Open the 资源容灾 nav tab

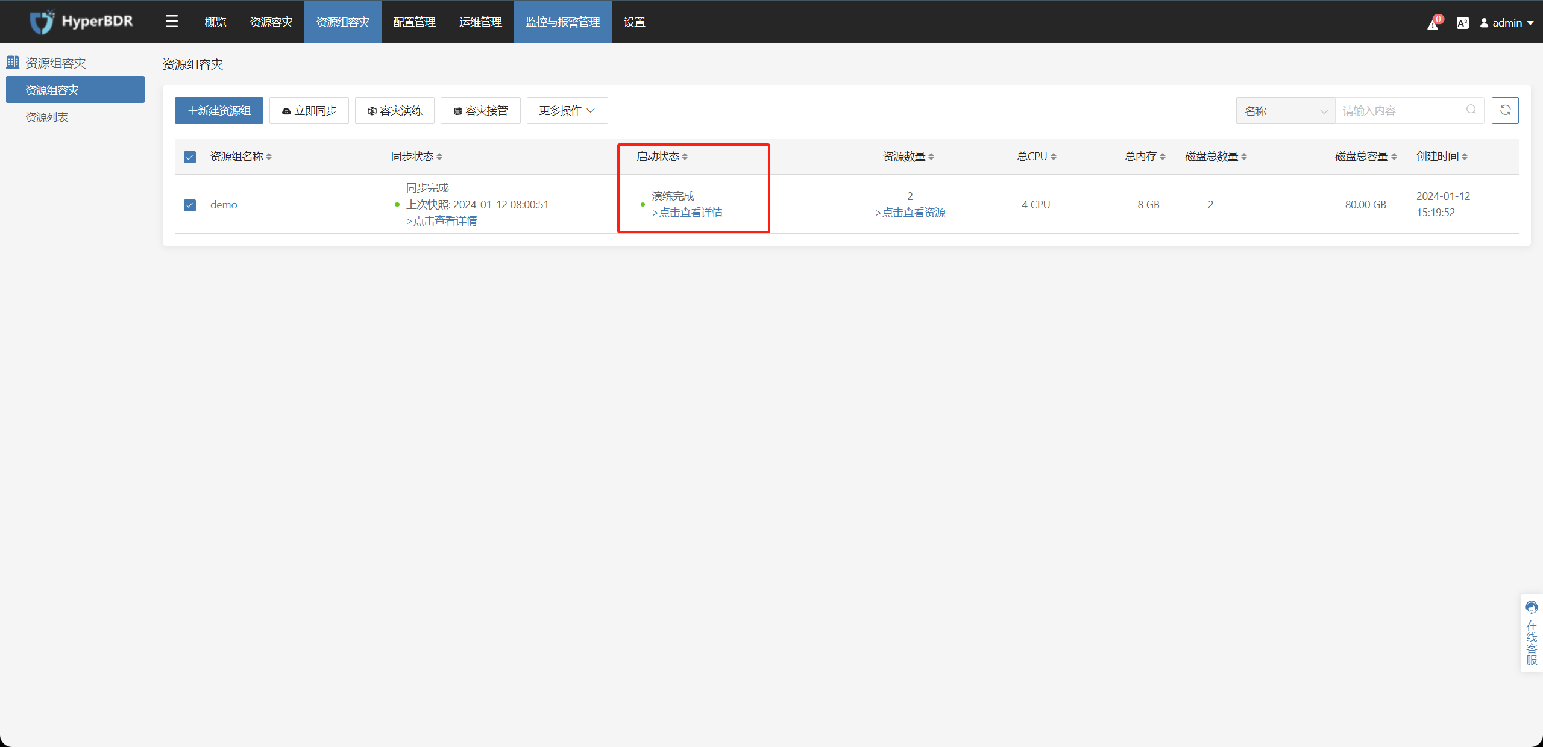coord(271,22)
